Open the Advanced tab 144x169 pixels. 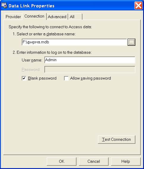point(57,17)
